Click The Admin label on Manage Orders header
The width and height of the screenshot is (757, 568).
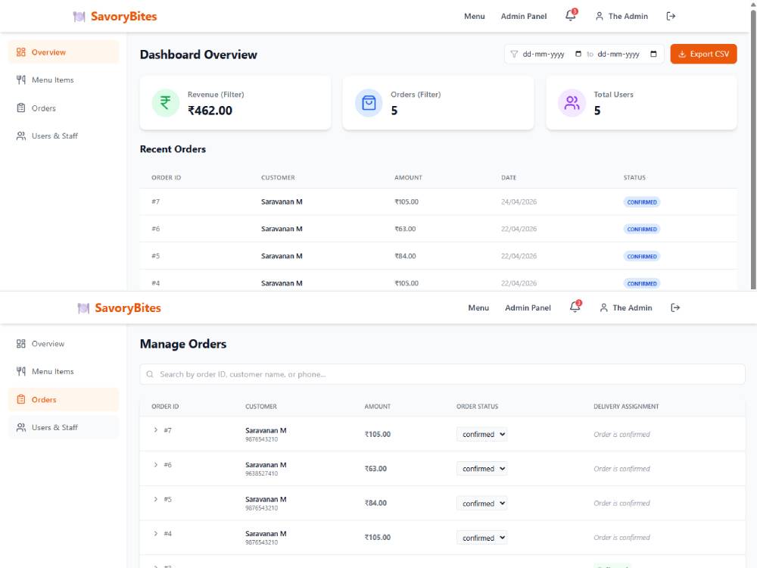pos(632,307)
